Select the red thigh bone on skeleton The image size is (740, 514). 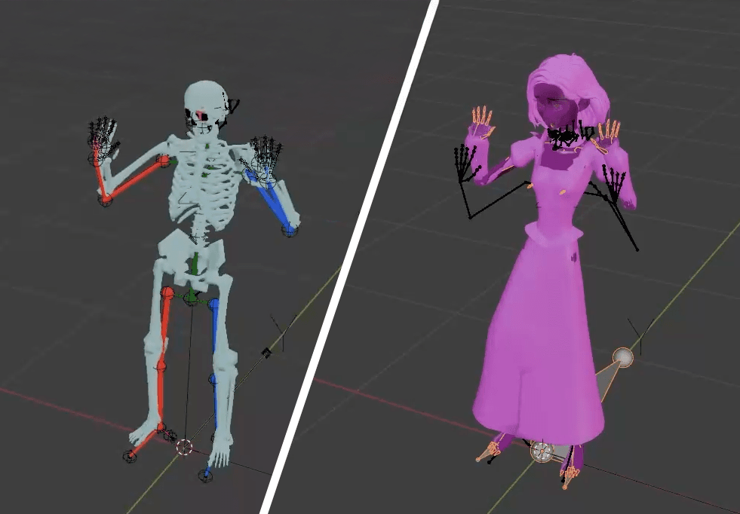click(164, 326)
